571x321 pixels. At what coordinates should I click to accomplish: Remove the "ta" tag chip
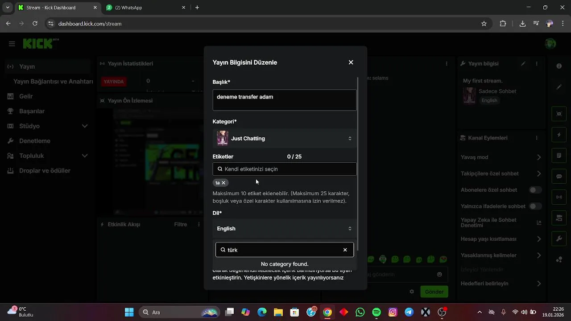click(223, 183)
